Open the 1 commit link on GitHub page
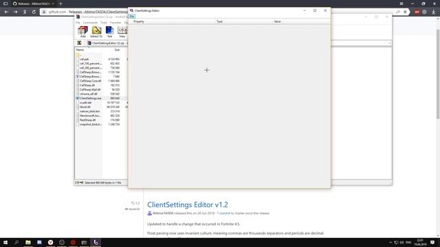Screen dimensions: 440x247 click(223, 213)
